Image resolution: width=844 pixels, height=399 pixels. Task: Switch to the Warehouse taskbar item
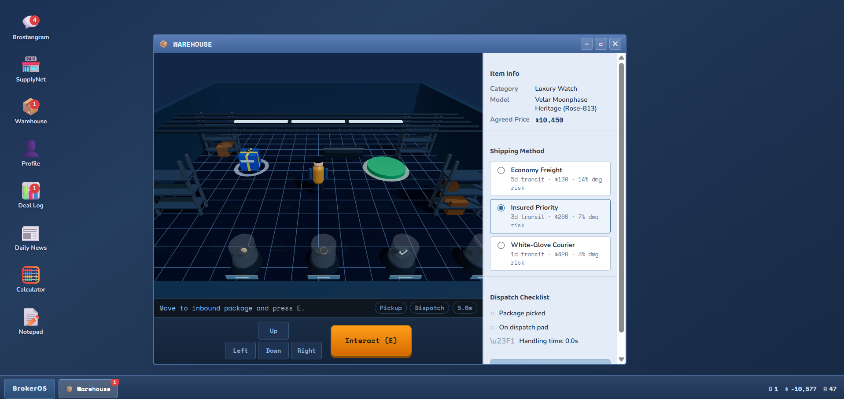pyautogui.click(x=88, y=389)
